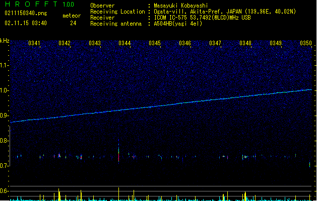317x201 pixels.
Task: Click the date stamp 02.11.15 03:40
Action: click(26, 23)
